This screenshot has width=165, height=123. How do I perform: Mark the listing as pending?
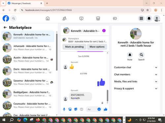click(74, 47)
